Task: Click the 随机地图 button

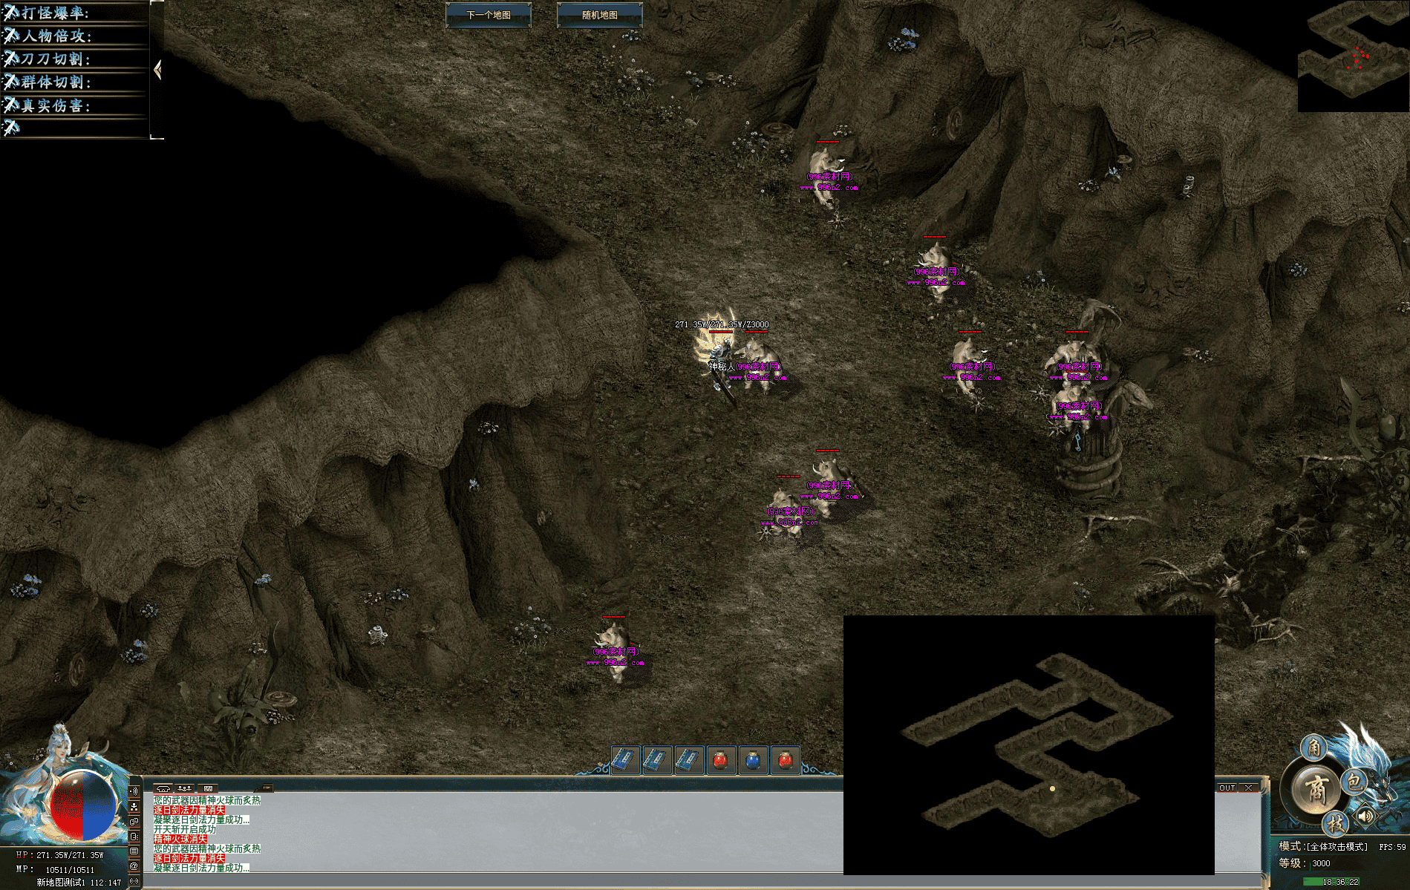Action: [600, 15]
